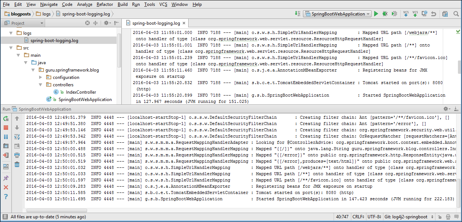The image size is (462, 222).
Task: Toggle the read-only lock in the status bar
Action: coord(439,217)
